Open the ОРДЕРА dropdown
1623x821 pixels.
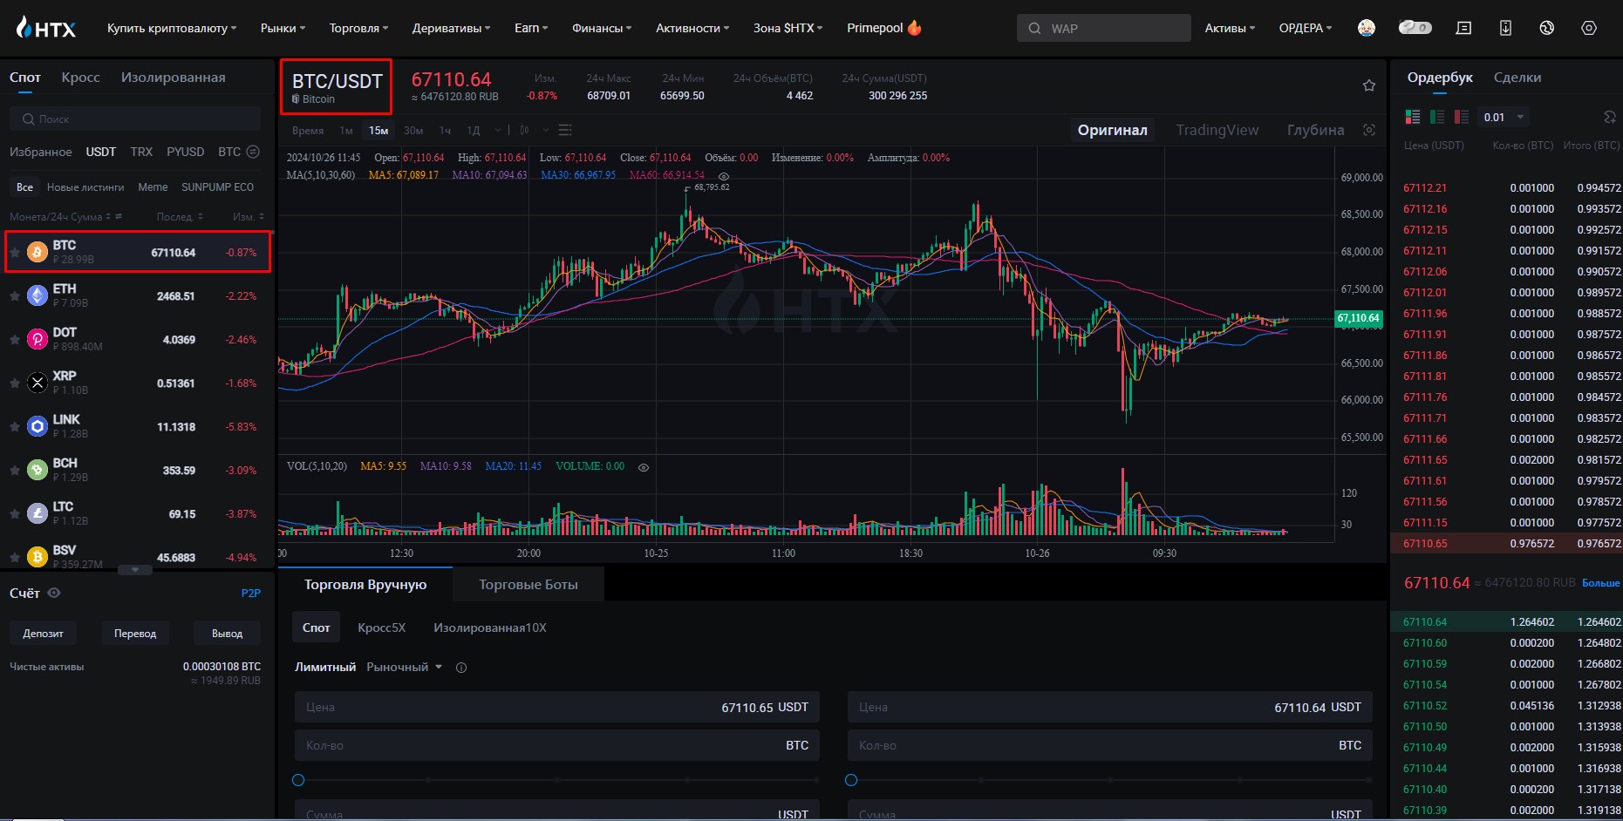1306,28
